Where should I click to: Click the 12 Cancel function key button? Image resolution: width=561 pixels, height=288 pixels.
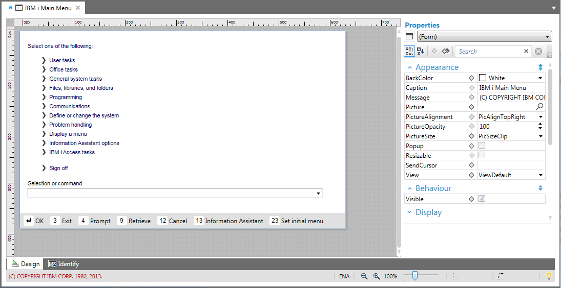[x=172, y=221]
